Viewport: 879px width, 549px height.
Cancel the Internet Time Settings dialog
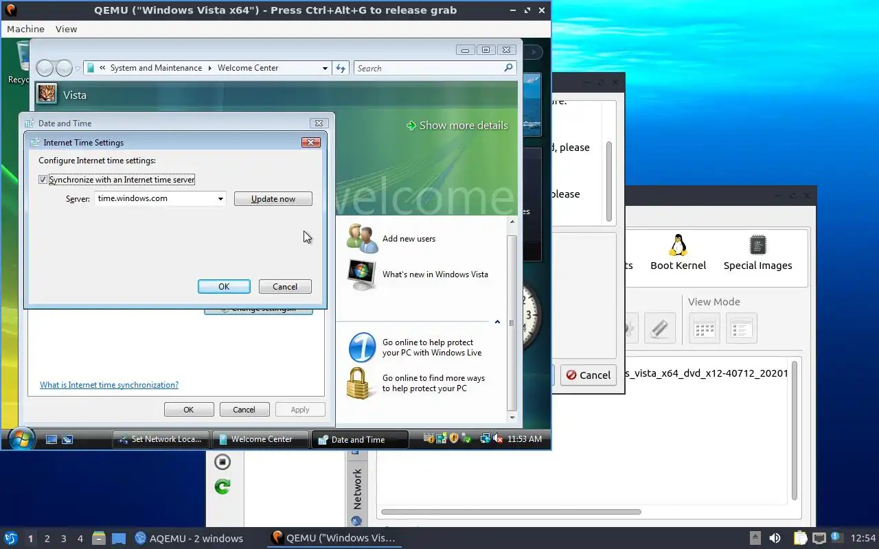pos(285,287)
